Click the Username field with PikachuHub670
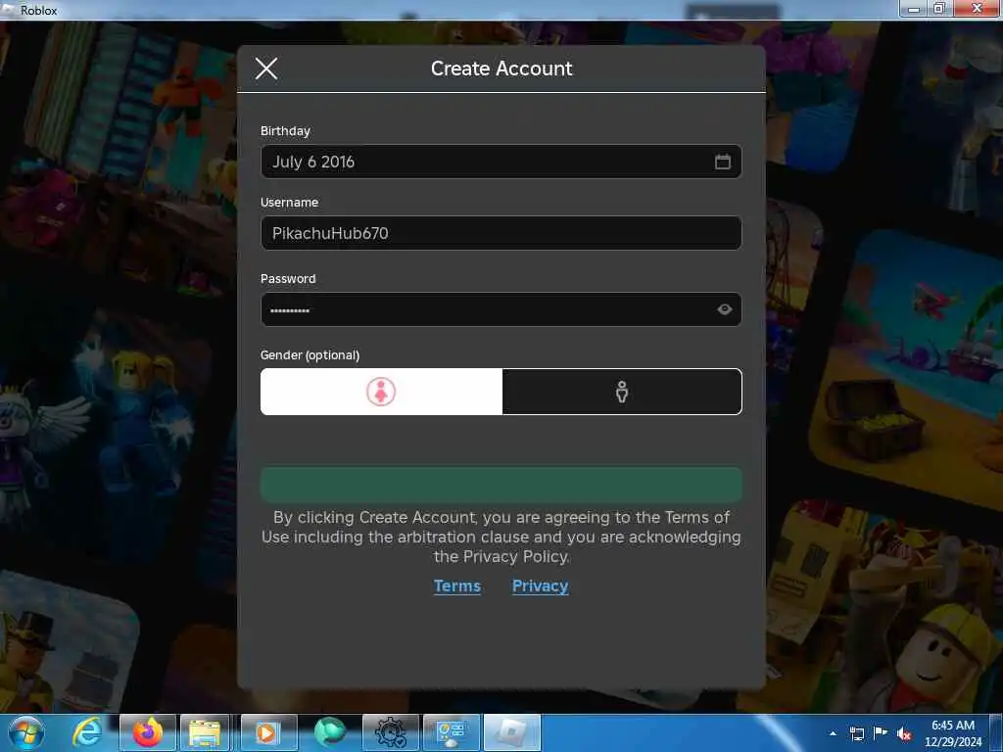Viewport: 1003px width, 752px height. 501,233
